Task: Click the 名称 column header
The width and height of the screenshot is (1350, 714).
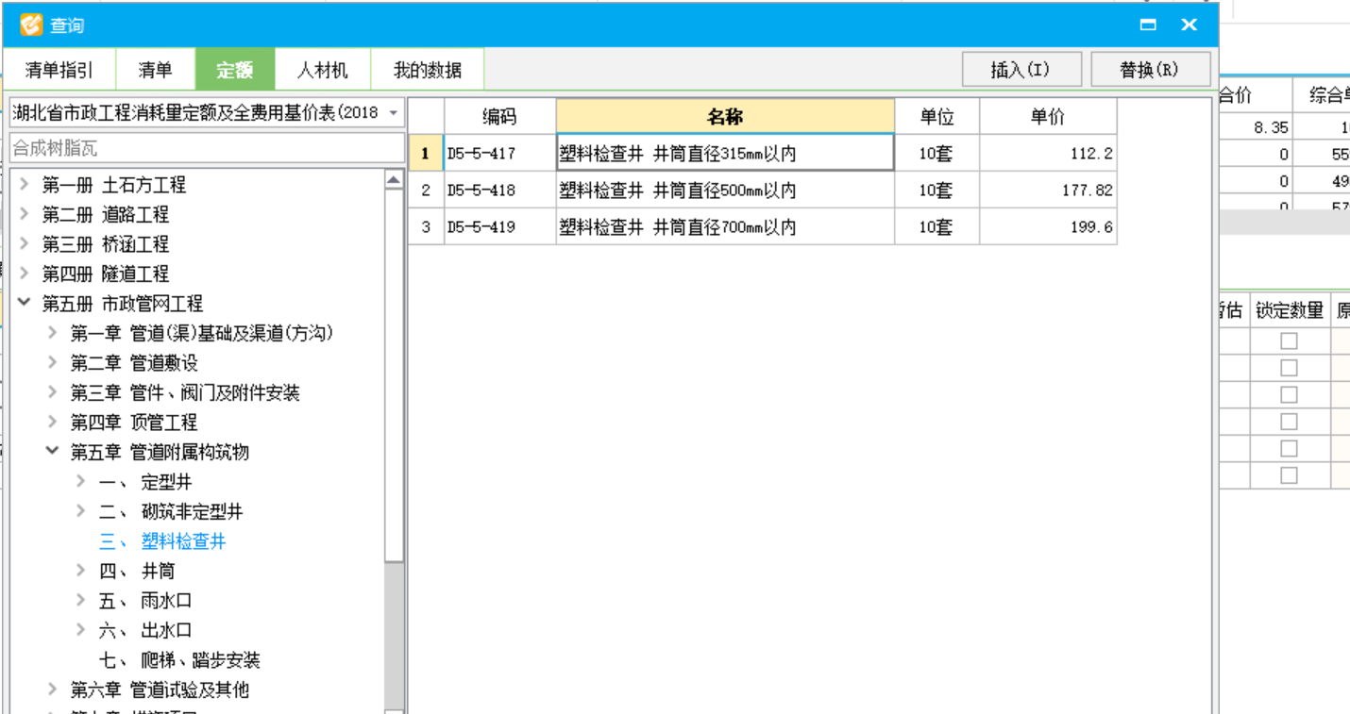Action: click(x=725, y=116)
